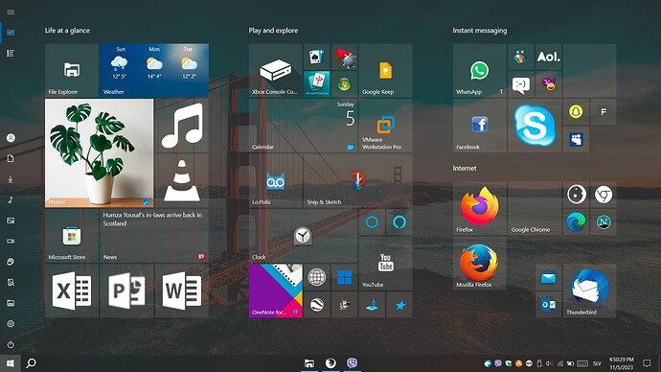Open the LoPolis owl tile
The height and width of the screenshot is (372, 661).
click(275, 180)
